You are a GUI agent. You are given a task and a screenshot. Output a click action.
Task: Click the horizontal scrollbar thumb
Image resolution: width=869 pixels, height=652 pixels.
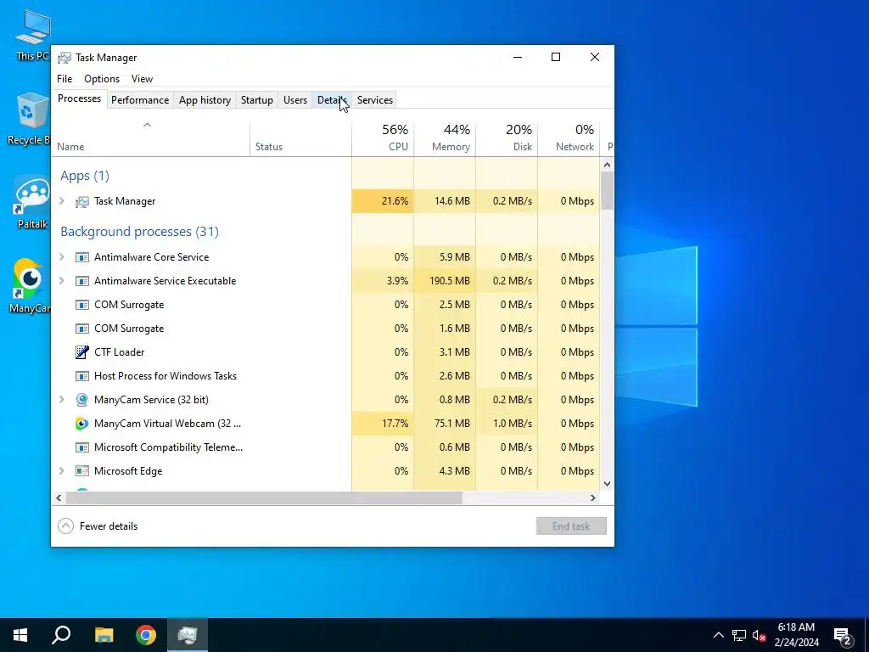[x=265, y=497]
